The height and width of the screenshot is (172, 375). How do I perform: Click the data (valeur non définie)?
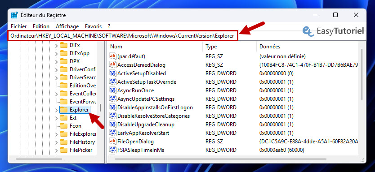tap(282, 56)
